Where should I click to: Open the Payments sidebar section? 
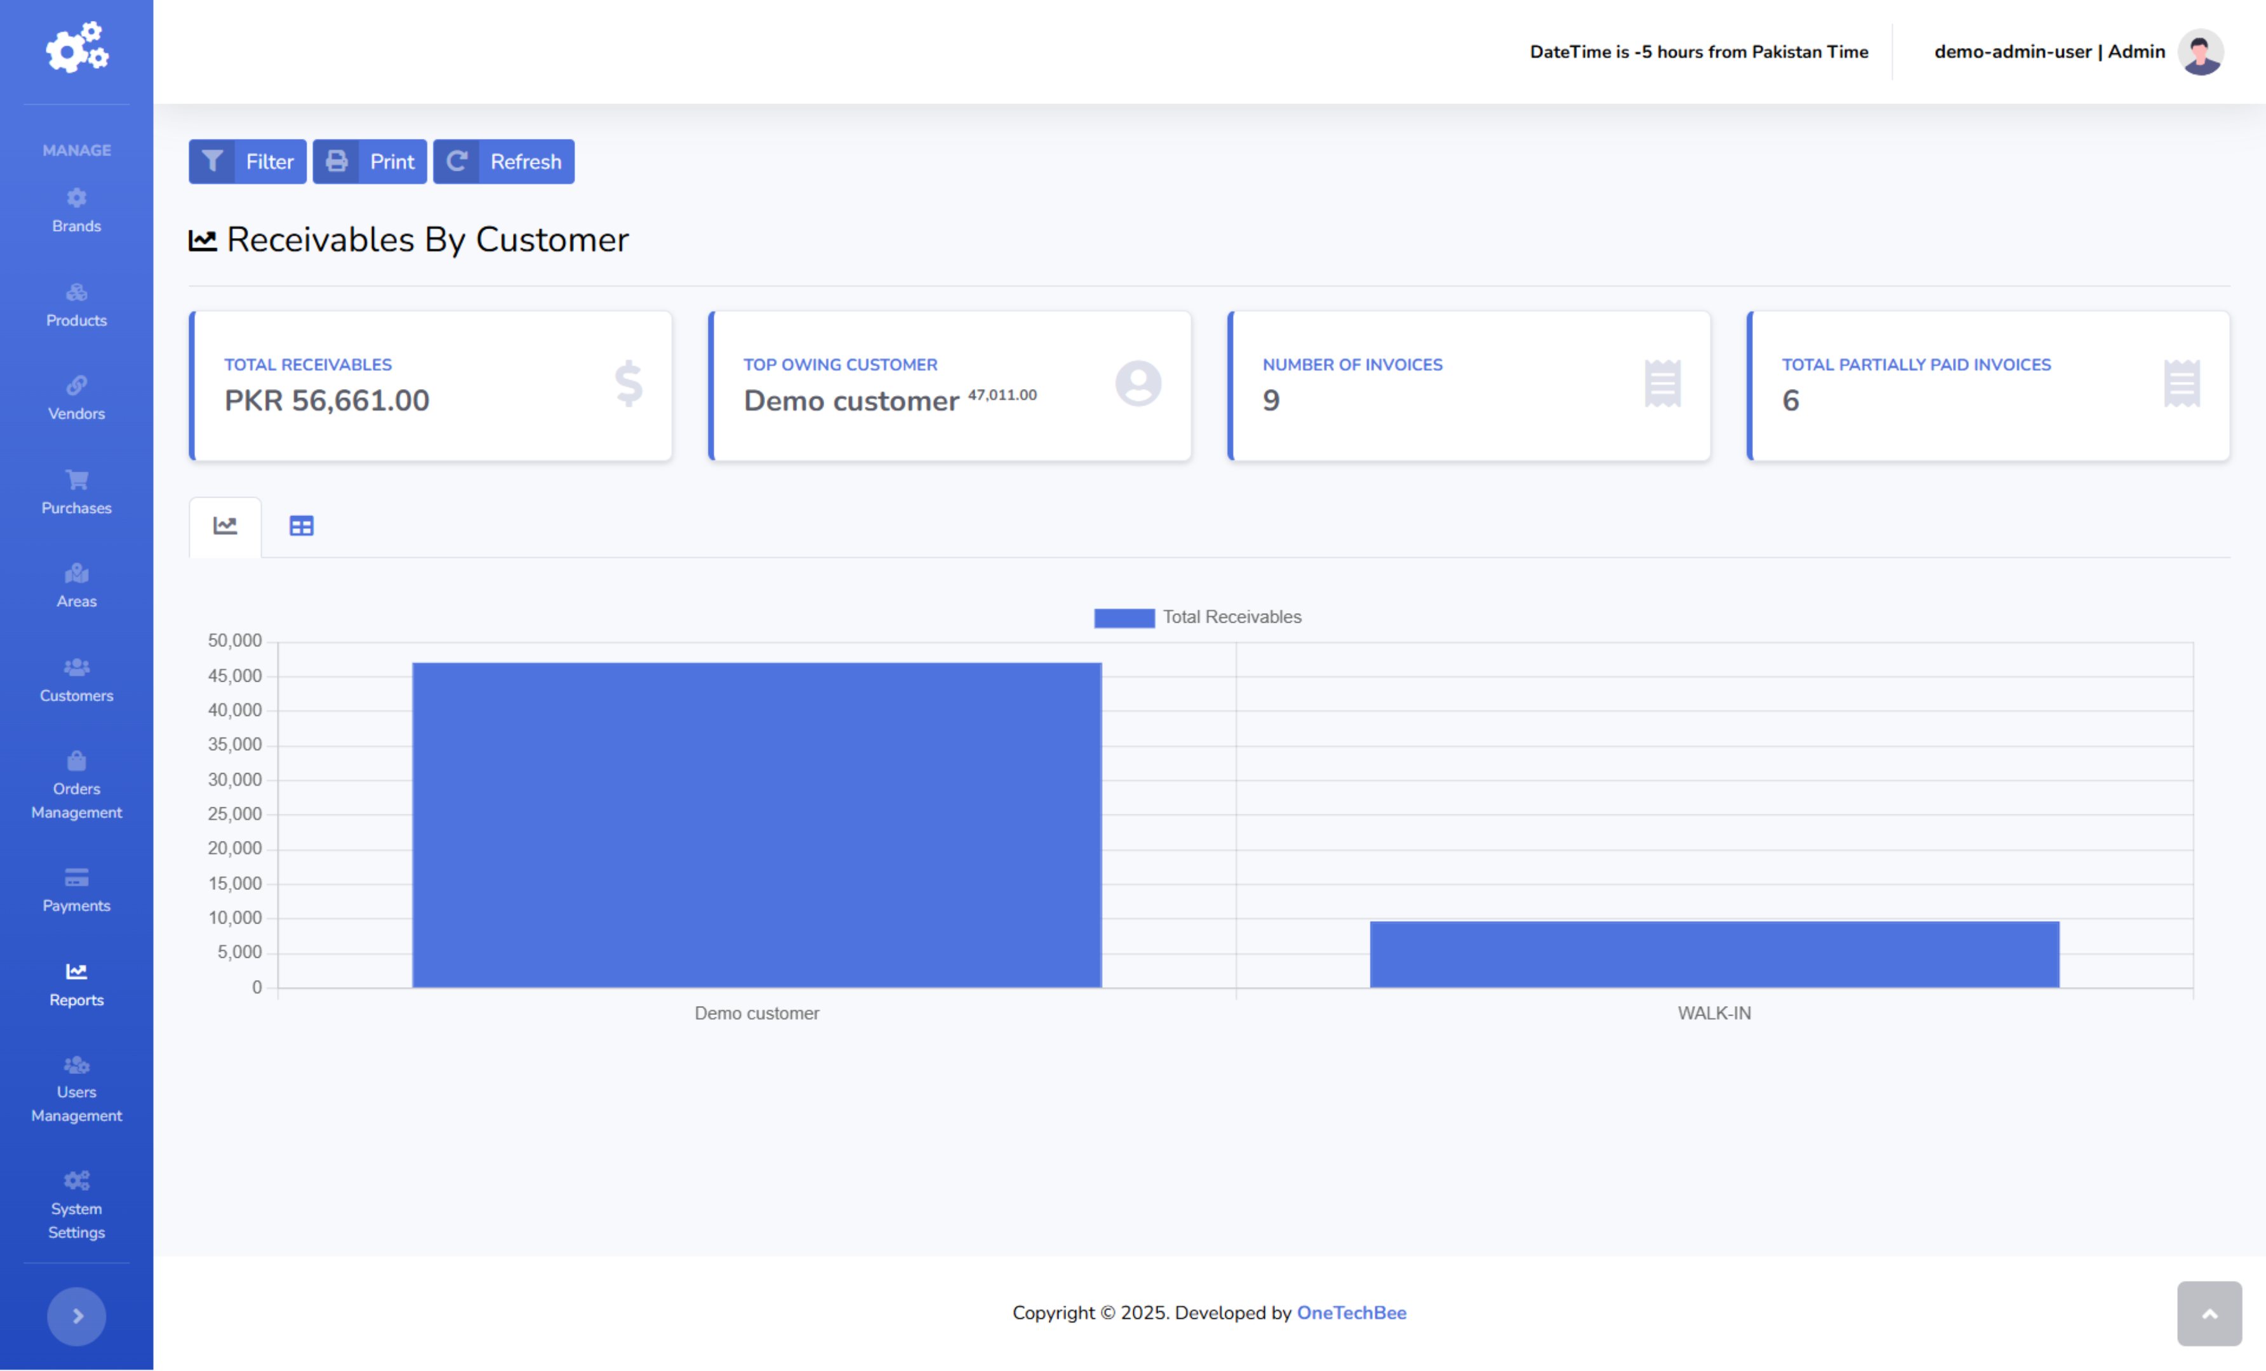(x=76, y=890)
